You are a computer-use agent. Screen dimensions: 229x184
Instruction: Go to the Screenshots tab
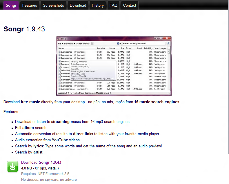[x=53, y=6]
